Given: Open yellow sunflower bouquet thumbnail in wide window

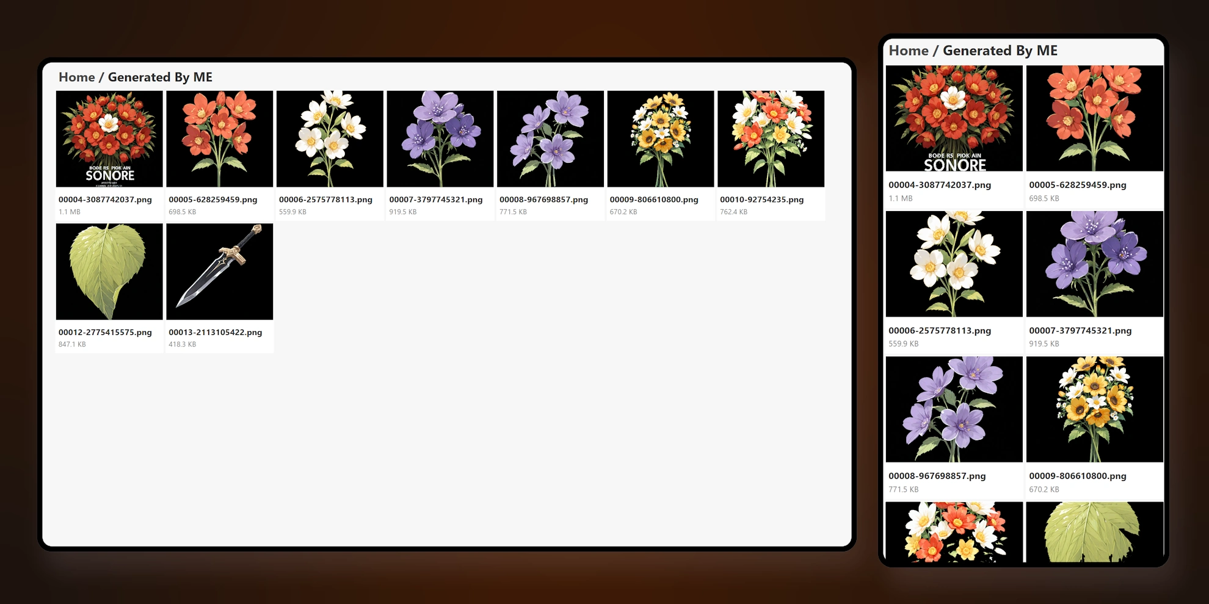Looking at the screenshot, I should (x=661, y=139).
